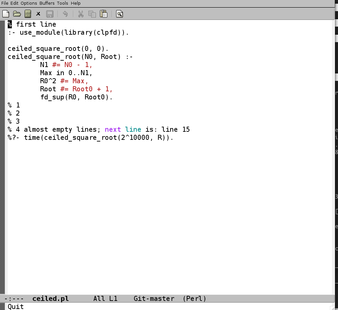
Task: Click the Git-master indicator in mode line
Action: (154, 299)
